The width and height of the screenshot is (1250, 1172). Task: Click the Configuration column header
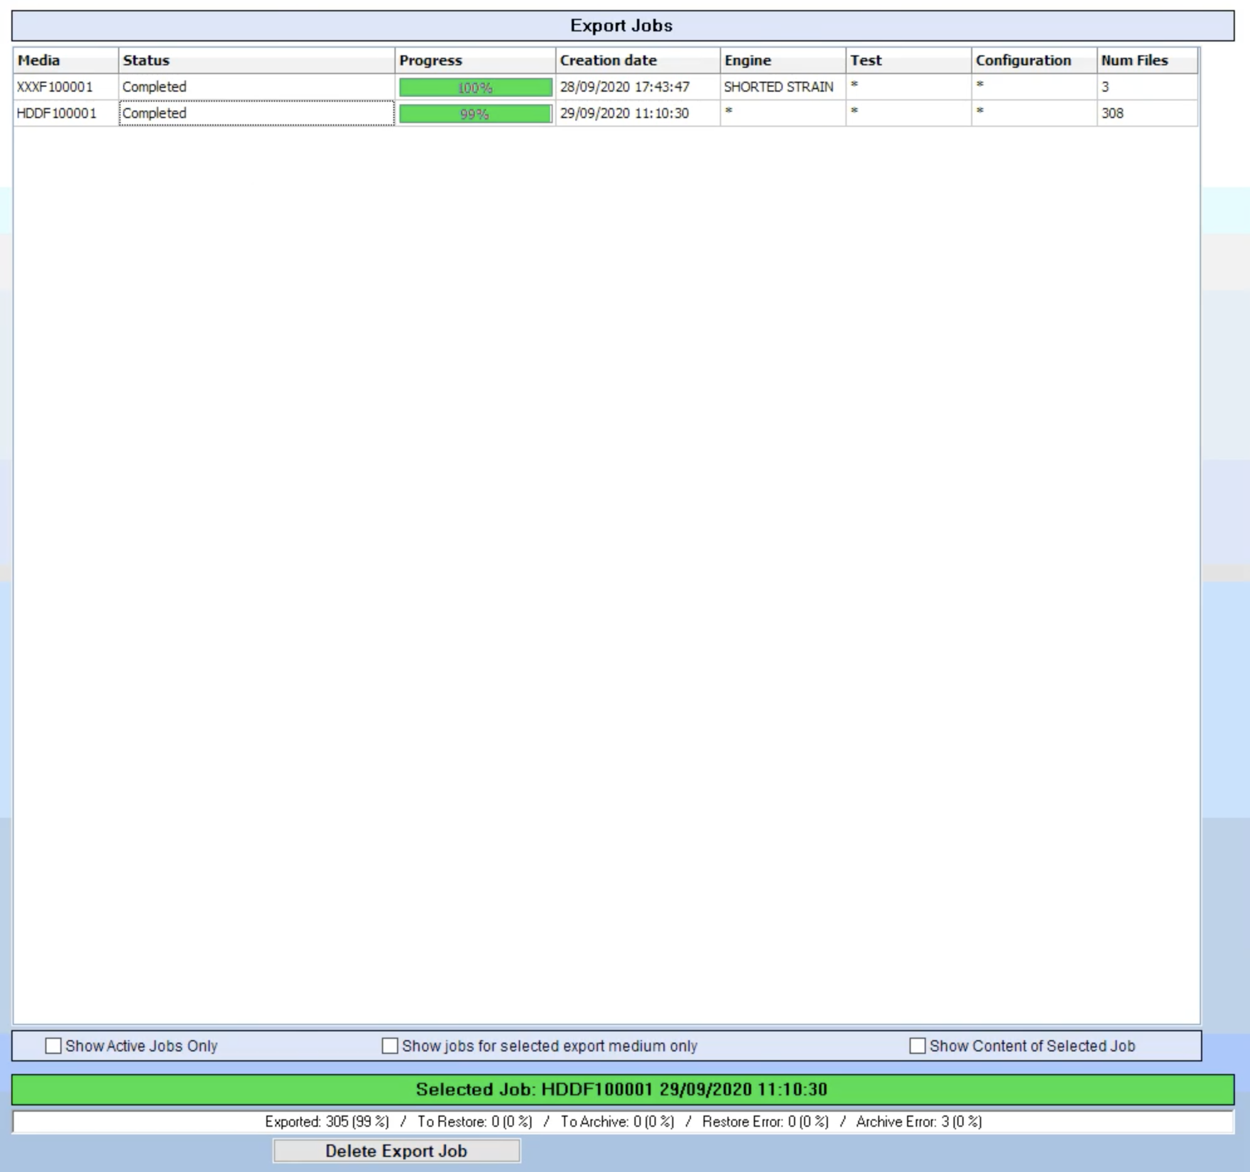click(1034, 60)
